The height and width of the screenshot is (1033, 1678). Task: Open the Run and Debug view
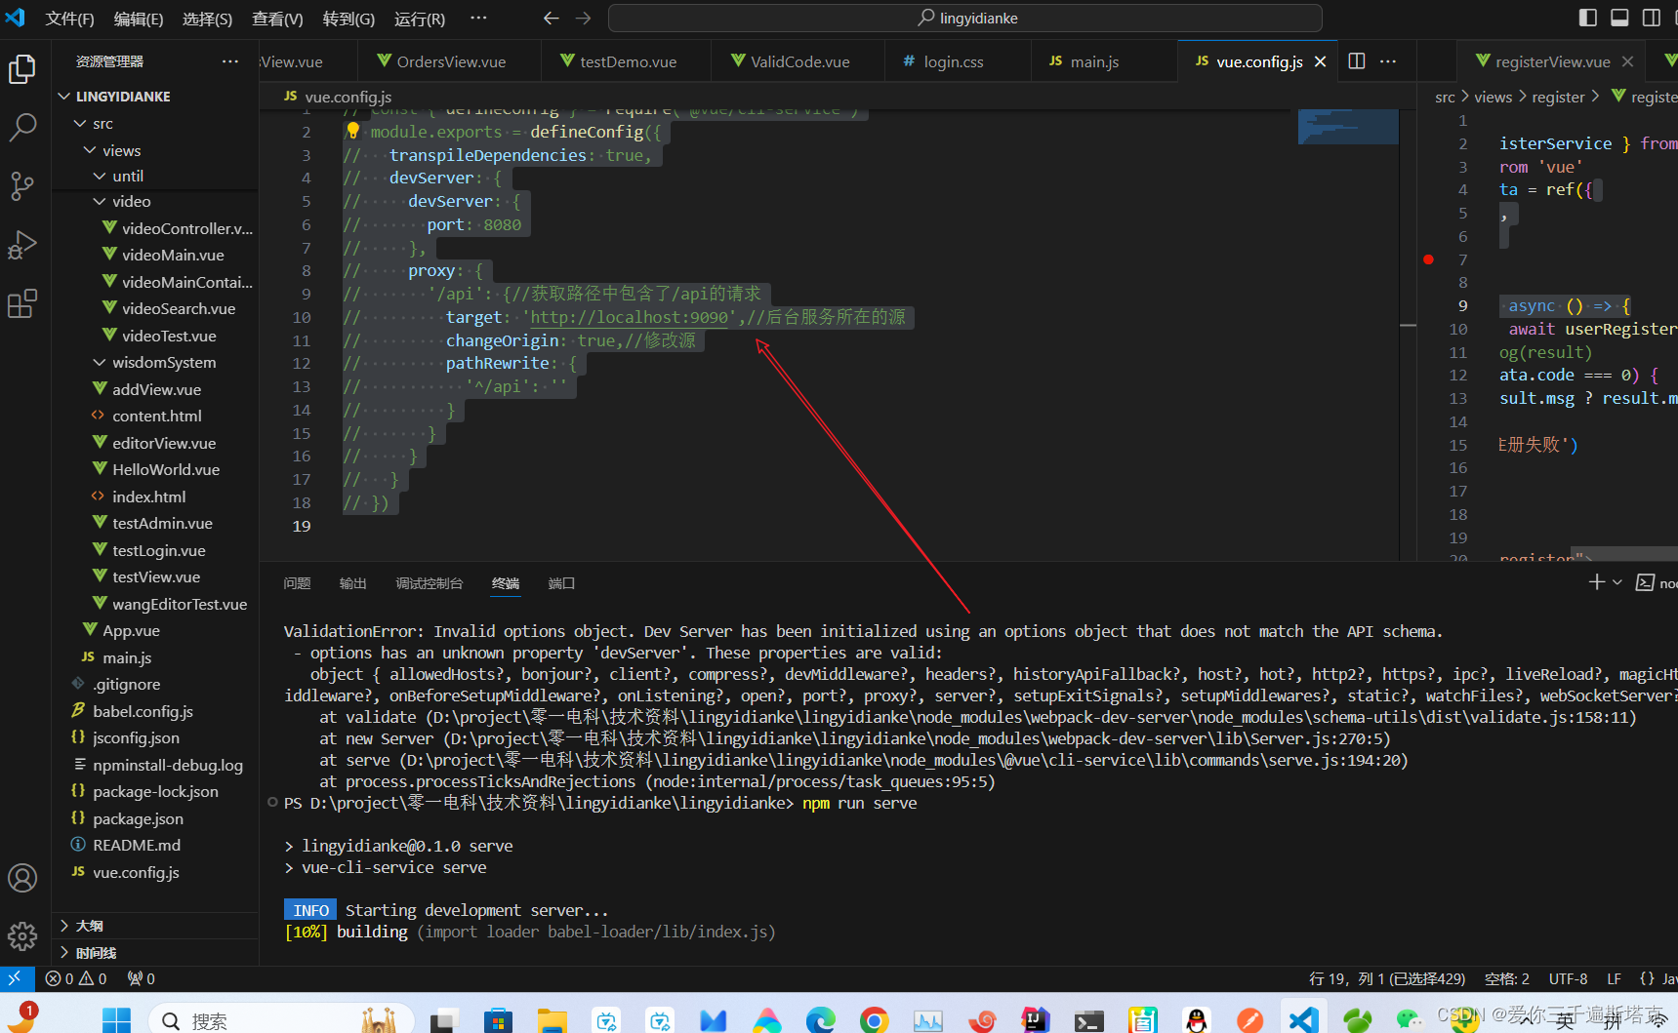click(x=22, y=246)
